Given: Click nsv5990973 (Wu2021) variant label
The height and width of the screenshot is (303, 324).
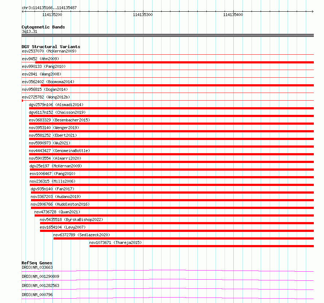Looking at the screenshot, I should point(50,143).
